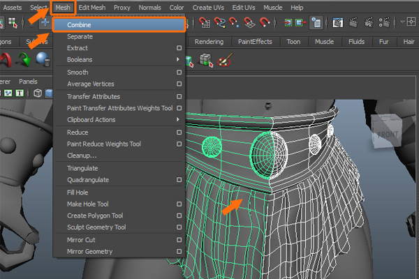Open the option box beside Smooth
Screen dimensions: 419x279
point(179,73)
